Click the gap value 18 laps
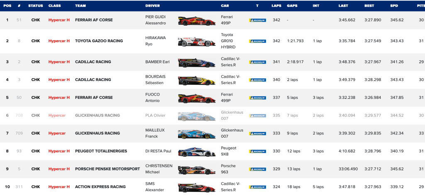425x196 pixels. (x=293, y=186)
